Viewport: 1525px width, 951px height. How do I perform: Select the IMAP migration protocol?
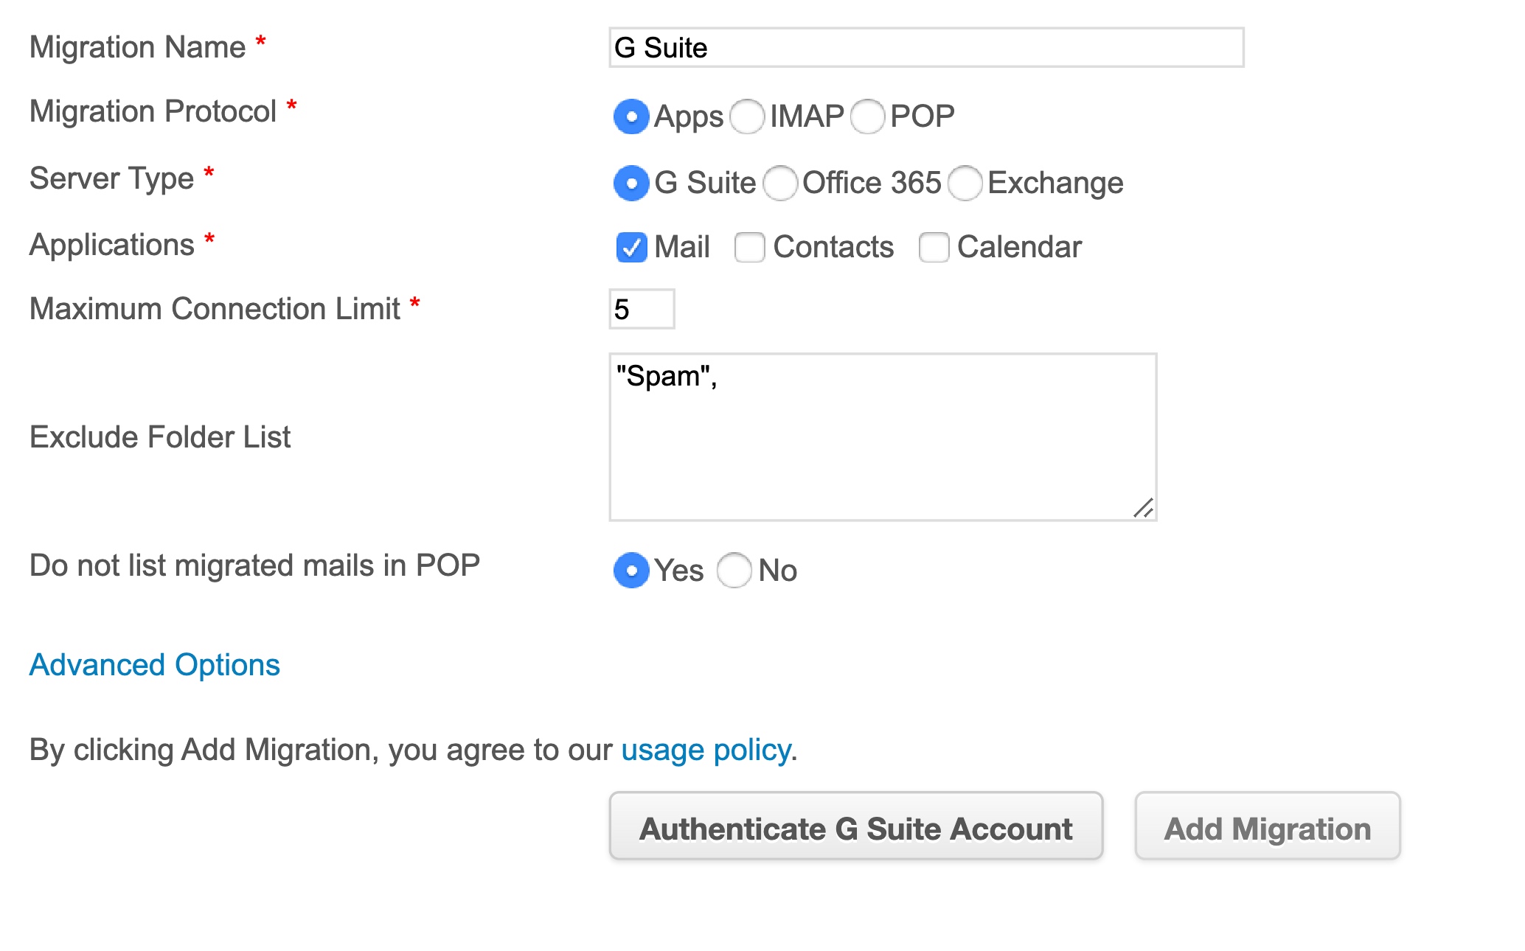pos(747,116)
